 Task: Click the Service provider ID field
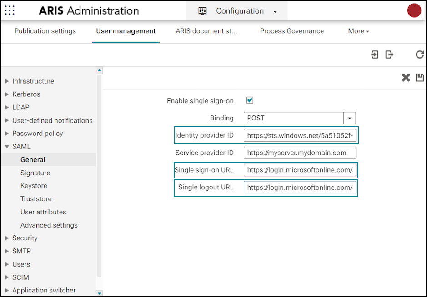(300, 153)
